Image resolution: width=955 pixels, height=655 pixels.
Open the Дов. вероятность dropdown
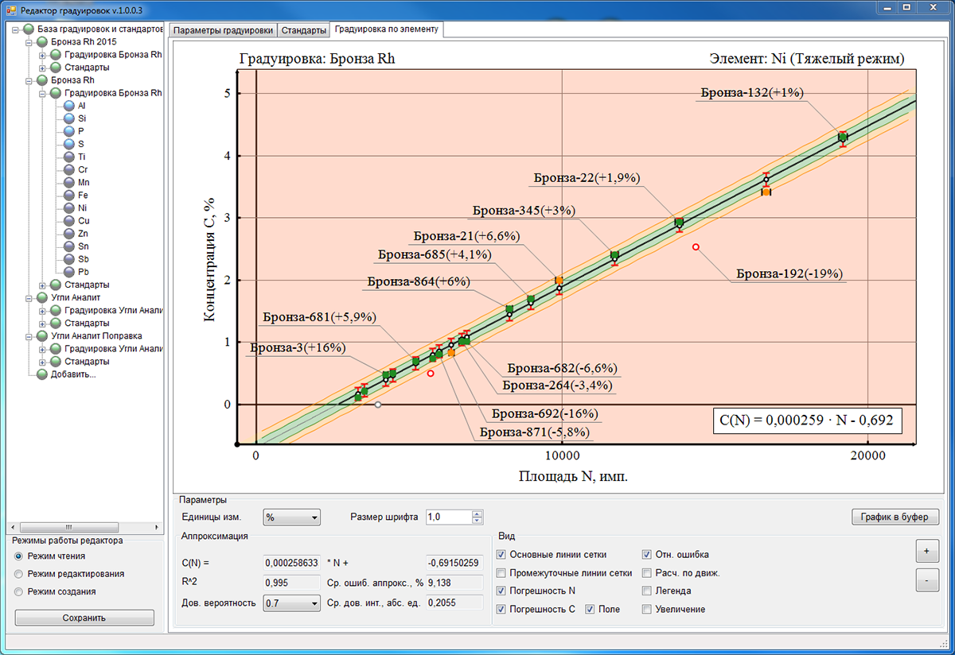(292, 603)
